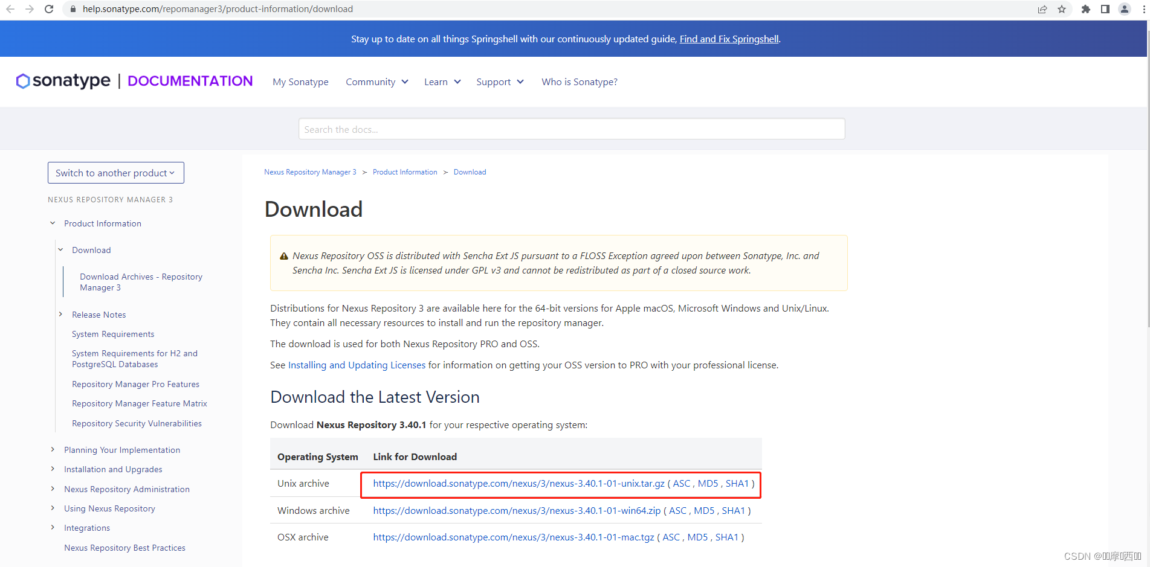Click the browser forward arrow
The image size is (1150, 567).
coord(30,9)
